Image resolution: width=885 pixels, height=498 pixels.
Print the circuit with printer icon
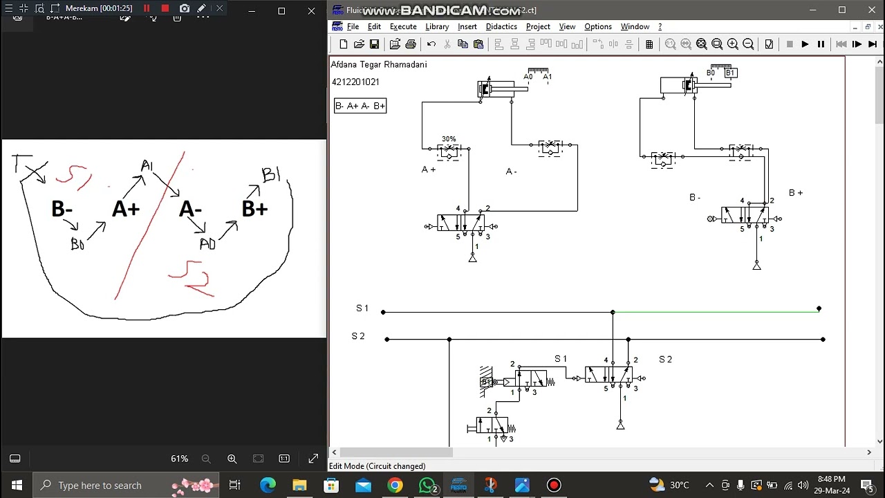click(411, 44)
